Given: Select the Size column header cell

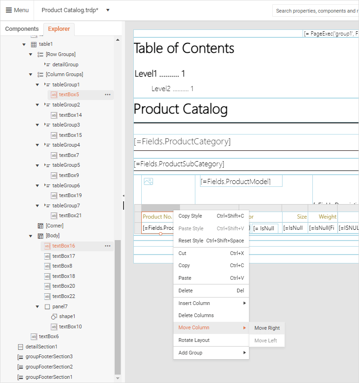Looking at the screenshot, I should click(295, 217).
